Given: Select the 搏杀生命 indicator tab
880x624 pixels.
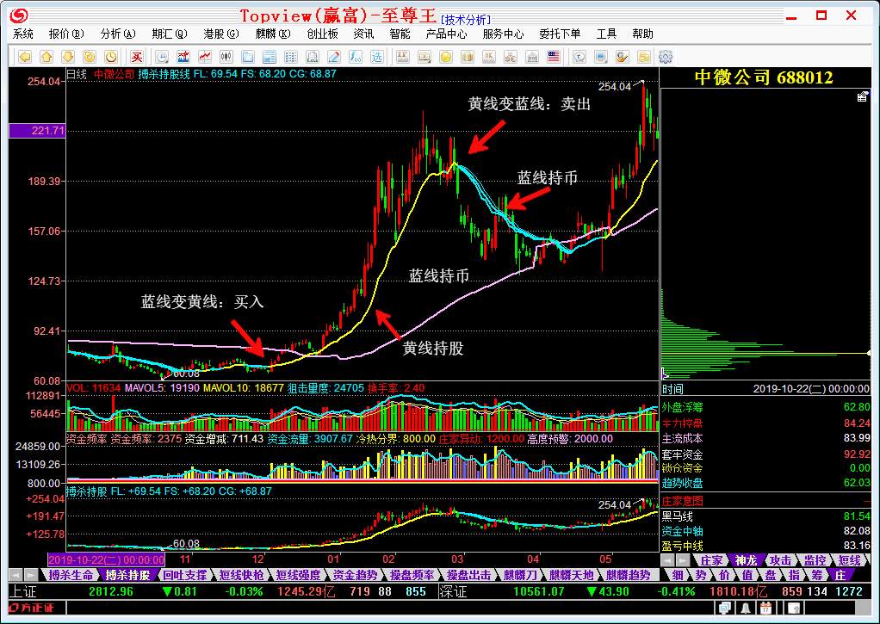Looking at the screenshot, I should (70, 575).
